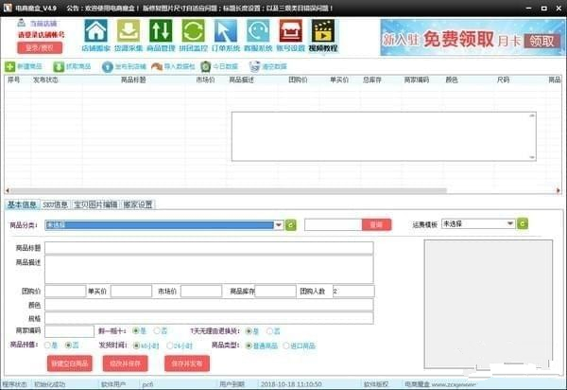This screenshot has height=390, width=567.
Task: Select 否 for 7天无理由退换货
Action: (x=269, y=331)
